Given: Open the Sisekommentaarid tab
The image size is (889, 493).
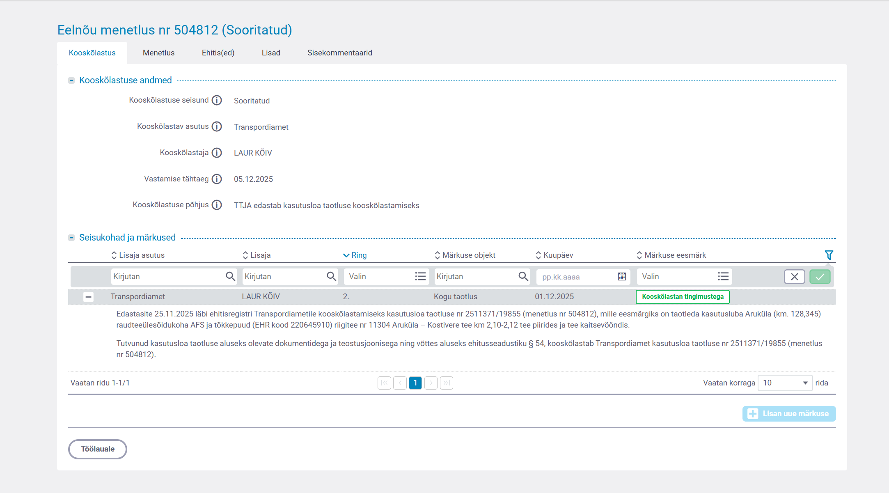Looking at the screenshot, I should [339, 53].
